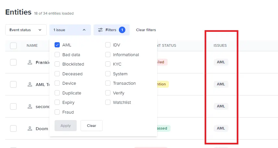The width and height of the screenshot is (278, 148).
Task: Open the Filters panel button
Action: tap(111, 30)
